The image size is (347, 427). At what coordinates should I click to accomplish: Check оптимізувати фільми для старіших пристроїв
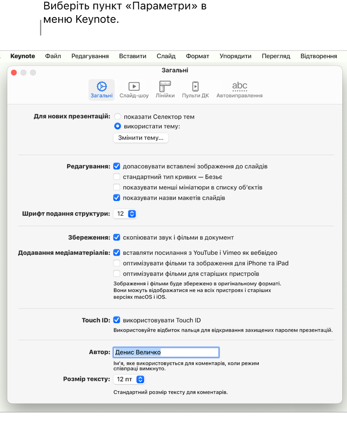pos(117,273)
